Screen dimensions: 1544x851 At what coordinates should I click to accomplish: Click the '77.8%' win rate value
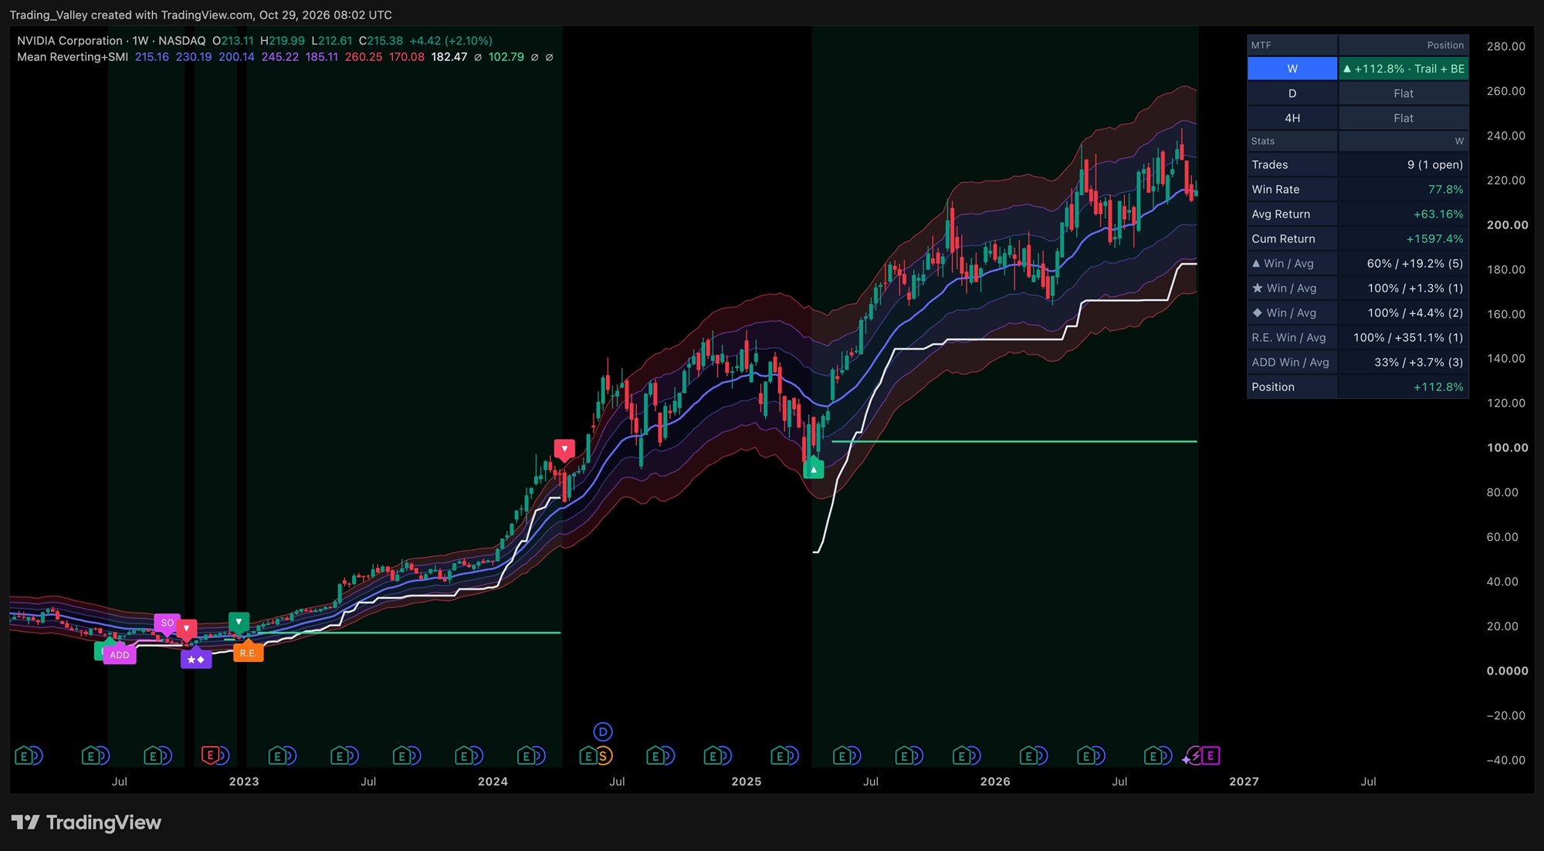[1445, 189]
